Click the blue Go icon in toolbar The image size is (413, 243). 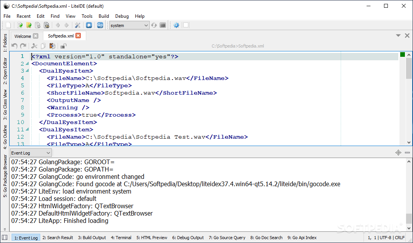[x=100, y=25]
